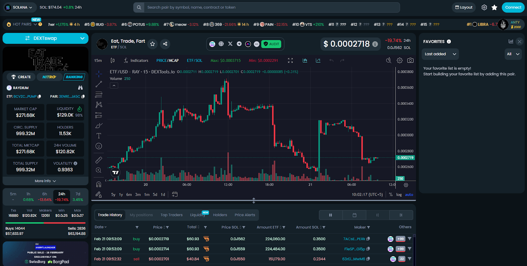Select the brush drawing tool
Screen dimensions: 527x266
[x=99, y=126]
